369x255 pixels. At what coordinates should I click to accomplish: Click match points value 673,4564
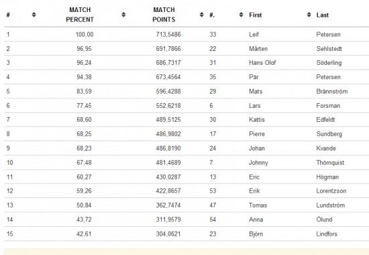(168, 77)
